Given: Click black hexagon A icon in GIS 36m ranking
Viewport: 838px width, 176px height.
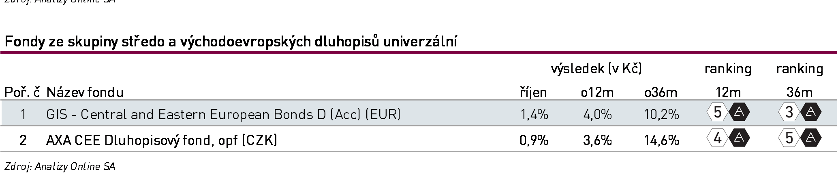Looking at the screenshot, I should pyautogui.click(x=810, y=113).
